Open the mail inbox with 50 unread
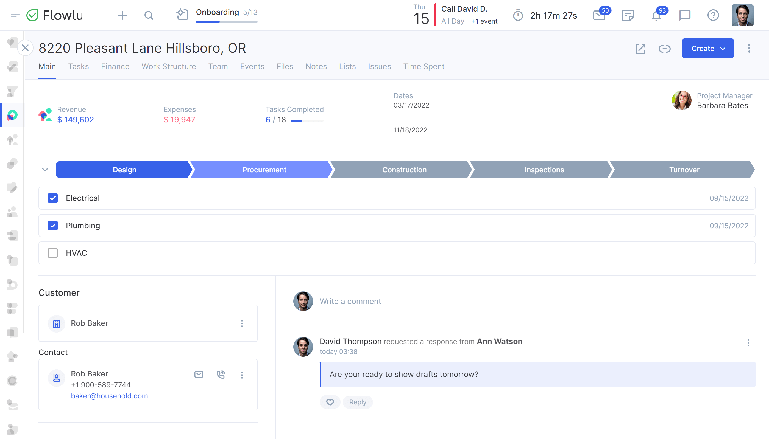The height and width of the screenshot is (439, 769). [599, 15]
